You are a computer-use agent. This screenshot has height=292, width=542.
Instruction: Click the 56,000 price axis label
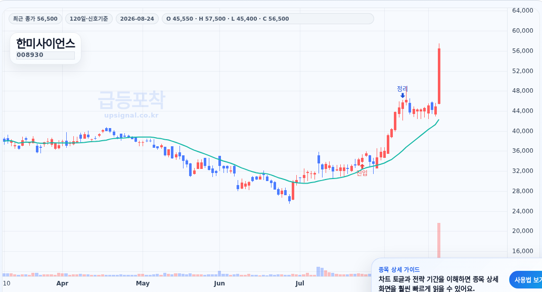click(522, 50)
